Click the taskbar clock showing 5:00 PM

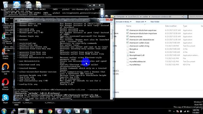click(196, 111)
